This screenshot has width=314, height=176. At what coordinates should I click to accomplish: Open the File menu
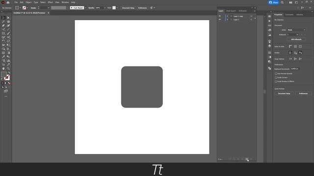click(16, 2)
